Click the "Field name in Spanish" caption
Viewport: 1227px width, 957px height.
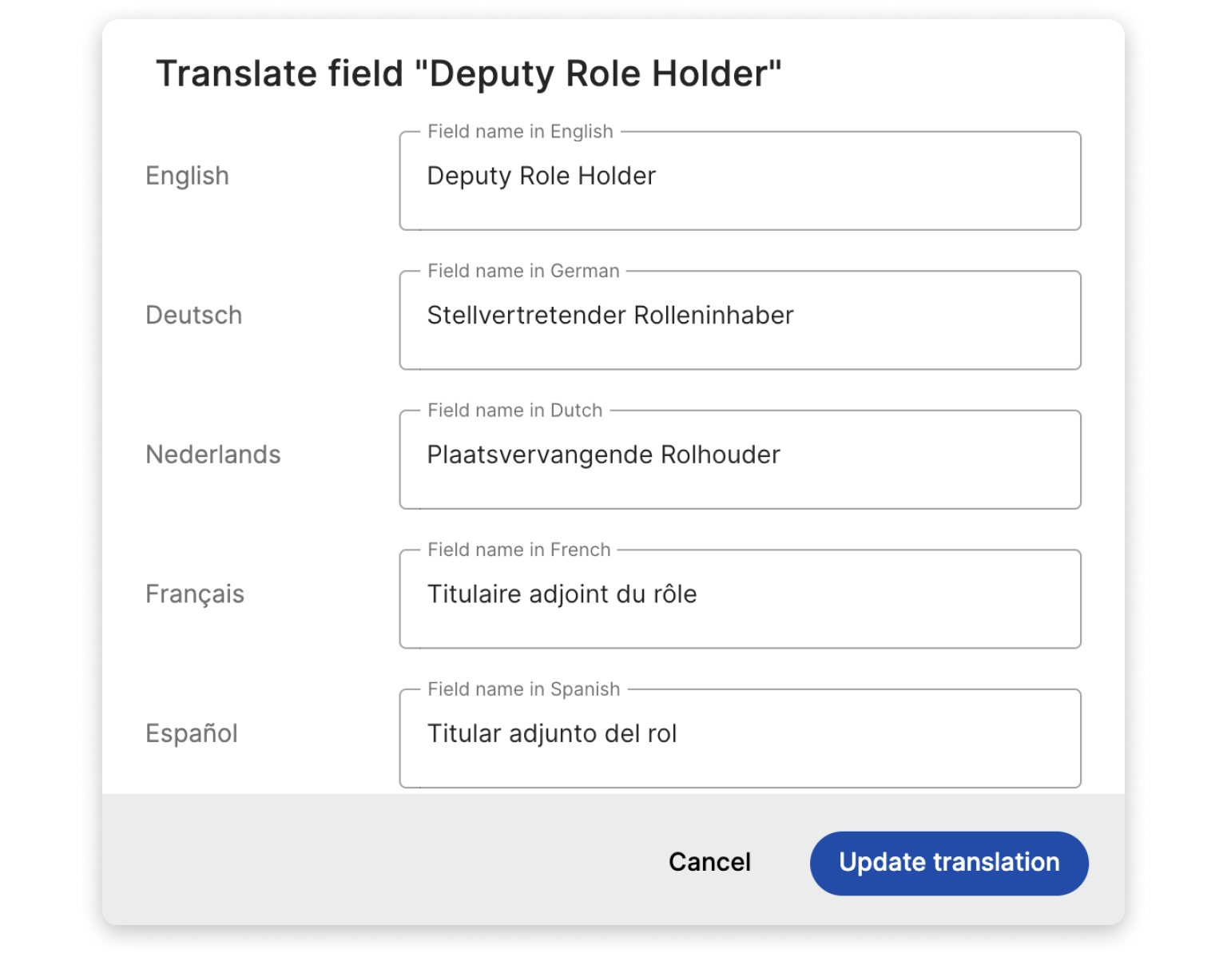523,689
